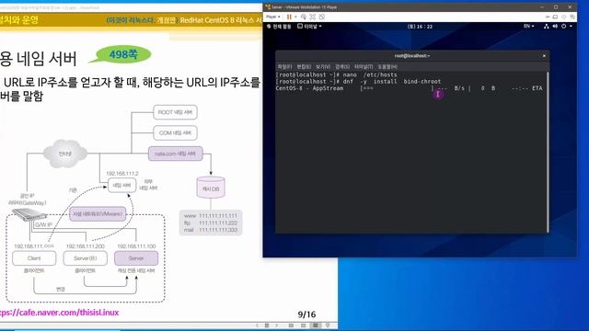The height and width of the screenshot is (331, 589).
Task: Start the slide show from PowerPoint status bar
Action: (x=328, y=325)
